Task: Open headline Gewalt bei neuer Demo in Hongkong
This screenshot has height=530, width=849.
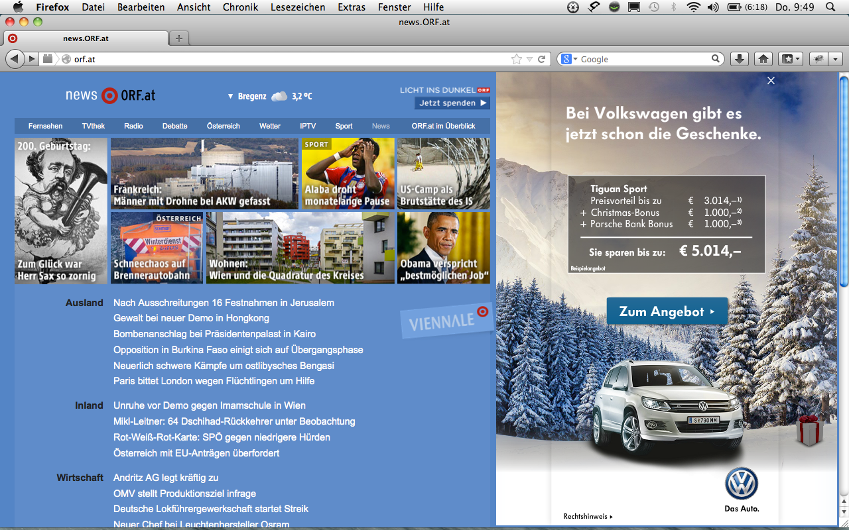Action: tap(191, 318)
